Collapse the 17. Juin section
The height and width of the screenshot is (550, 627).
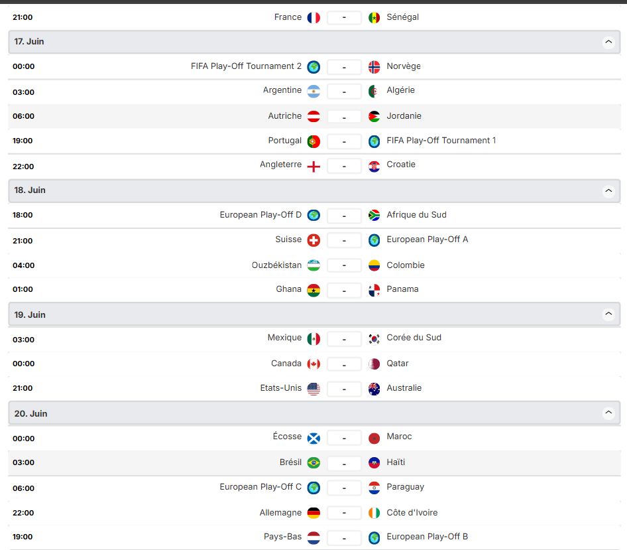[608, 42]
